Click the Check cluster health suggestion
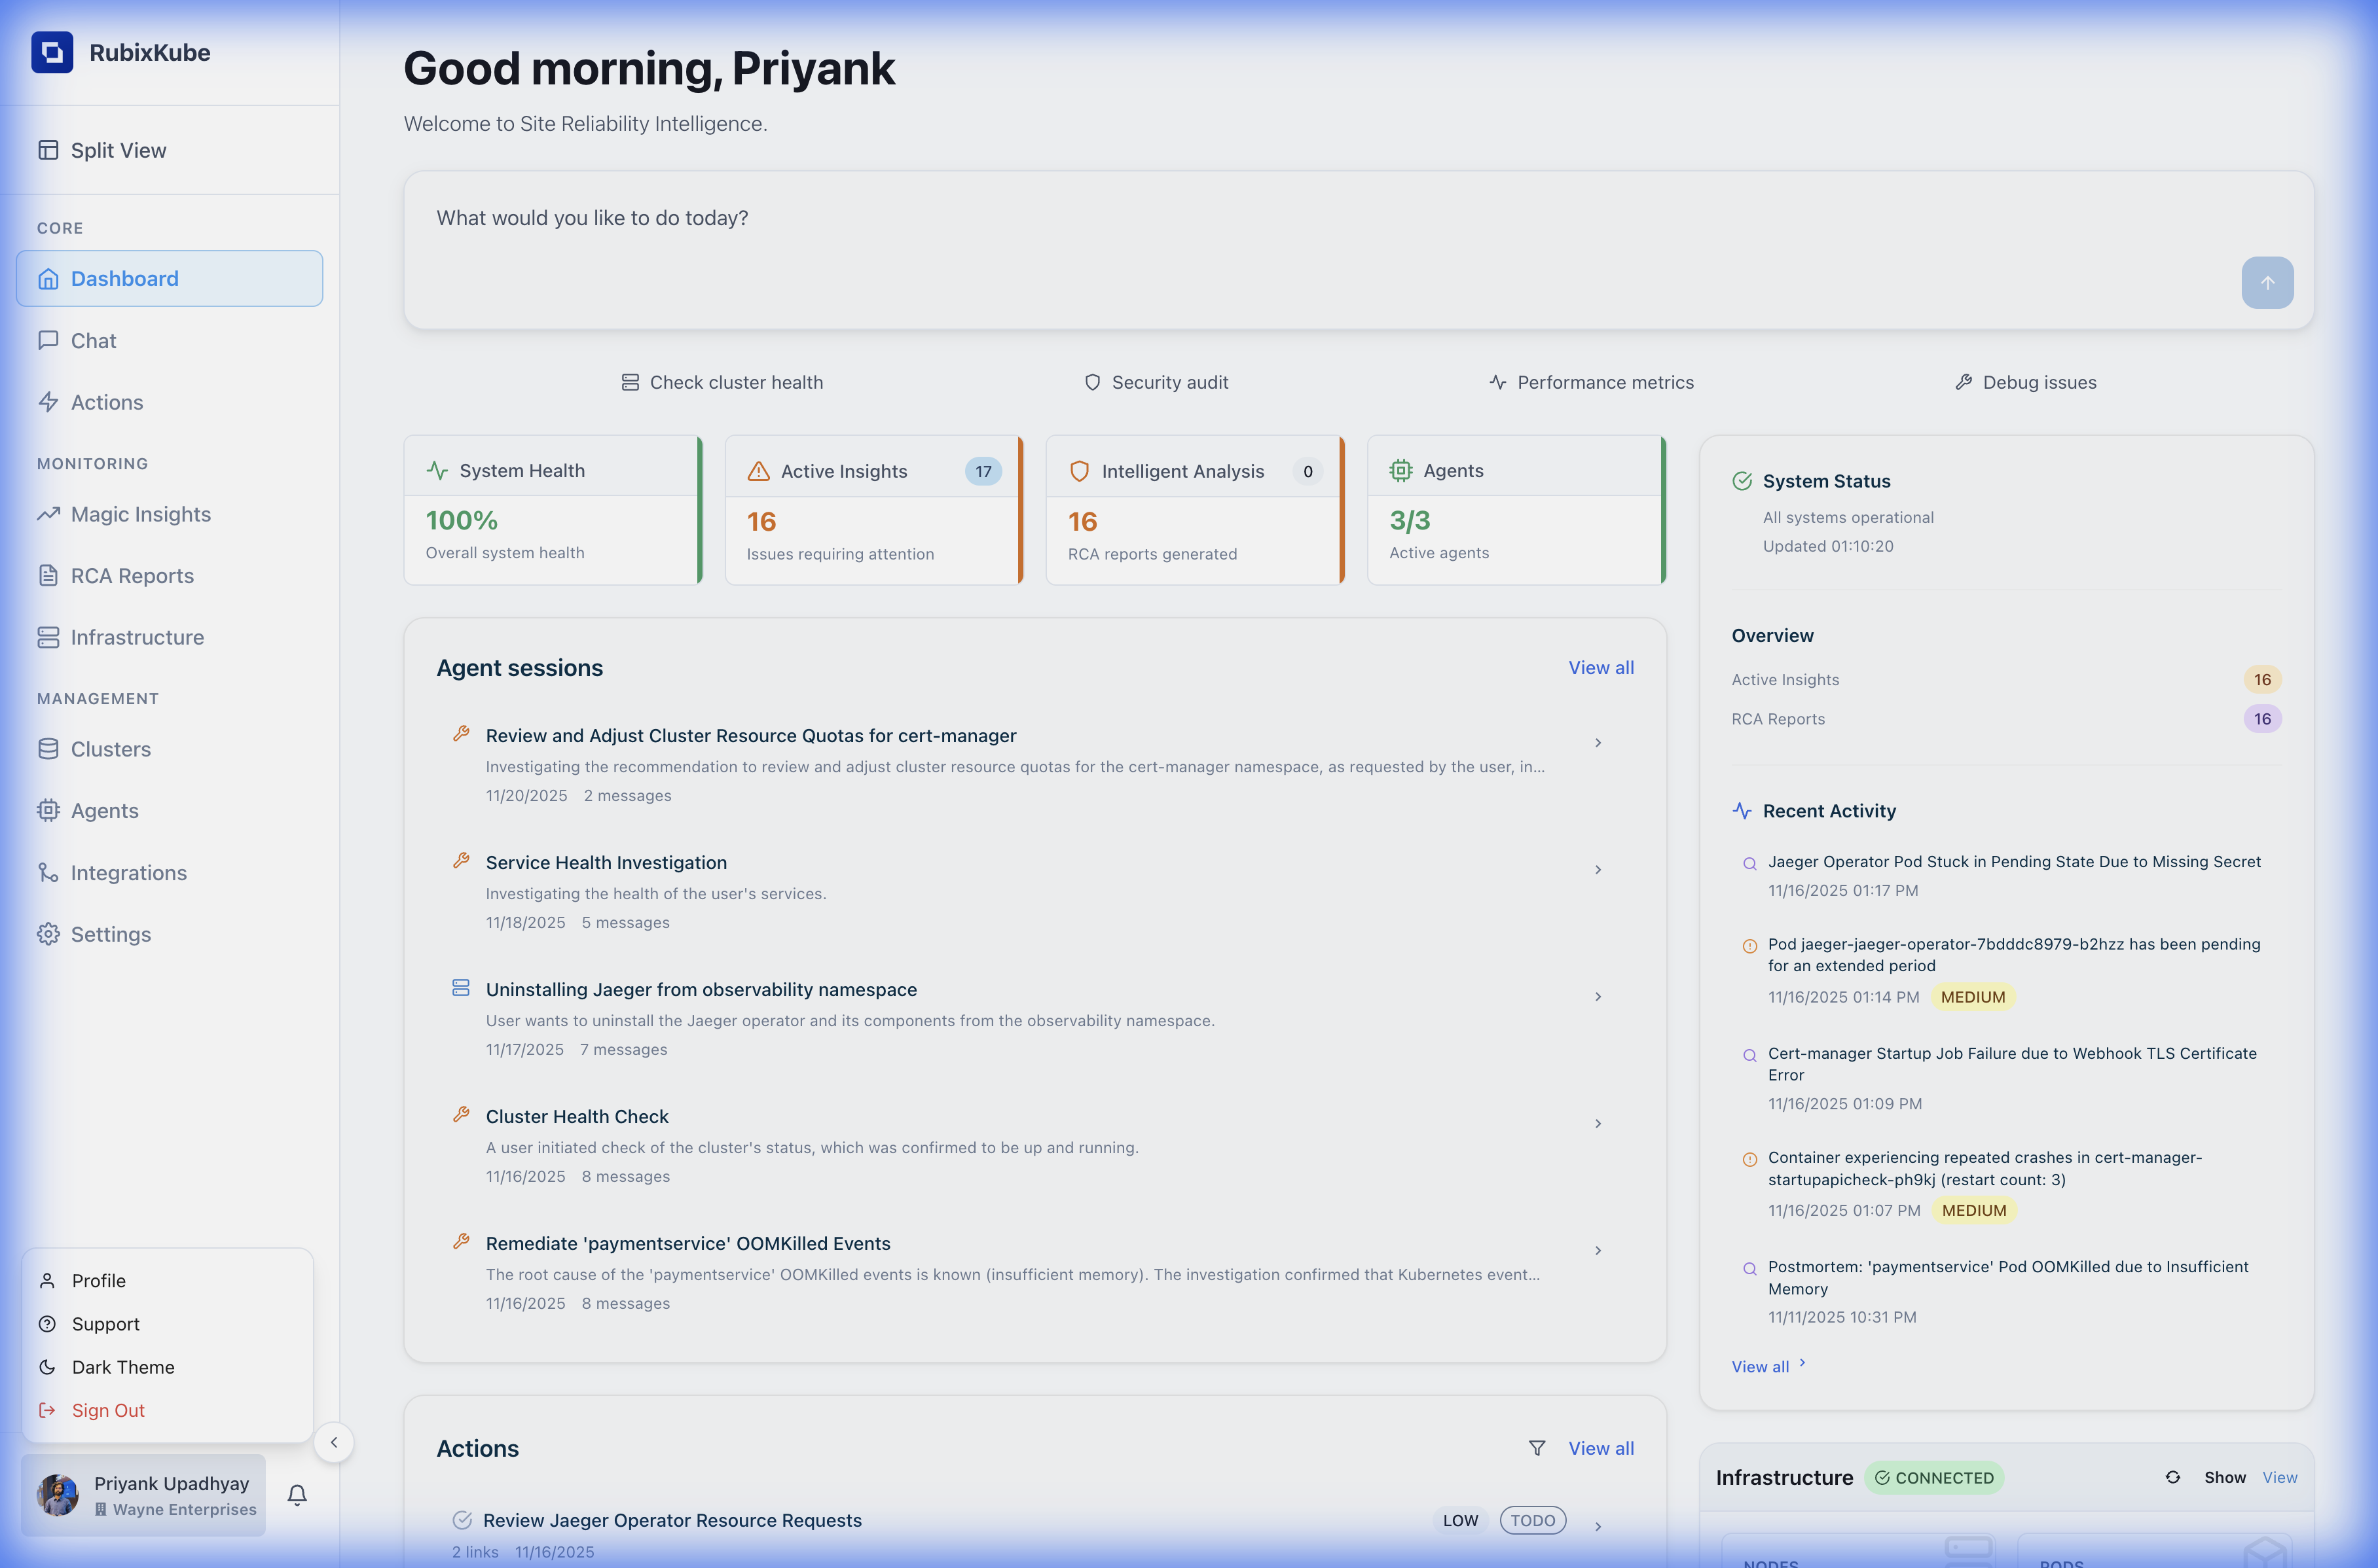 click(722, 382)
